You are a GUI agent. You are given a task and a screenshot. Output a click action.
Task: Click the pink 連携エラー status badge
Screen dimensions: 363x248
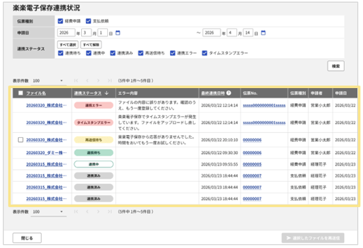pyautogui.click(x=94, y=106)
